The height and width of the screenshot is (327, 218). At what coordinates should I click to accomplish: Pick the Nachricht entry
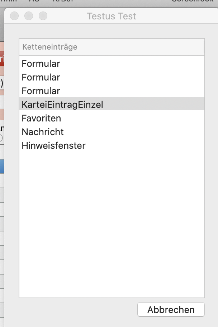(x=112, y=132)
